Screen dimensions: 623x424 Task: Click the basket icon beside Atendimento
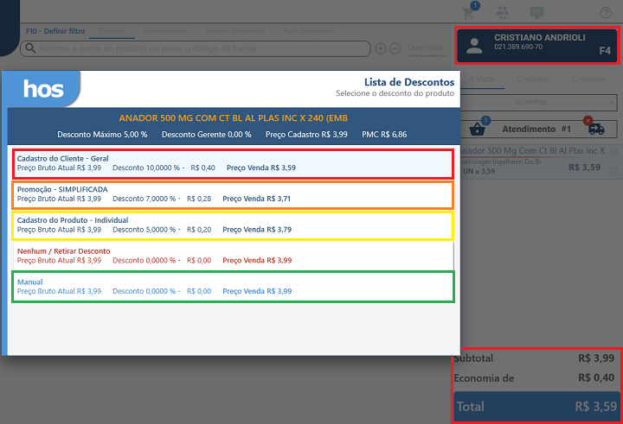tap(477, 130)
